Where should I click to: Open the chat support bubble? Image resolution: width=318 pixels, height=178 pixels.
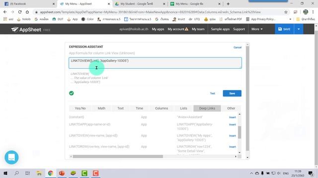(11, 157)
